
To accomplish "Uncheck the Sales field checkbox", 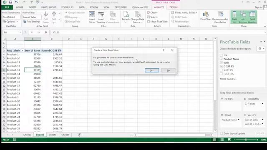I will pyautogui.click(x=221, y=63).
